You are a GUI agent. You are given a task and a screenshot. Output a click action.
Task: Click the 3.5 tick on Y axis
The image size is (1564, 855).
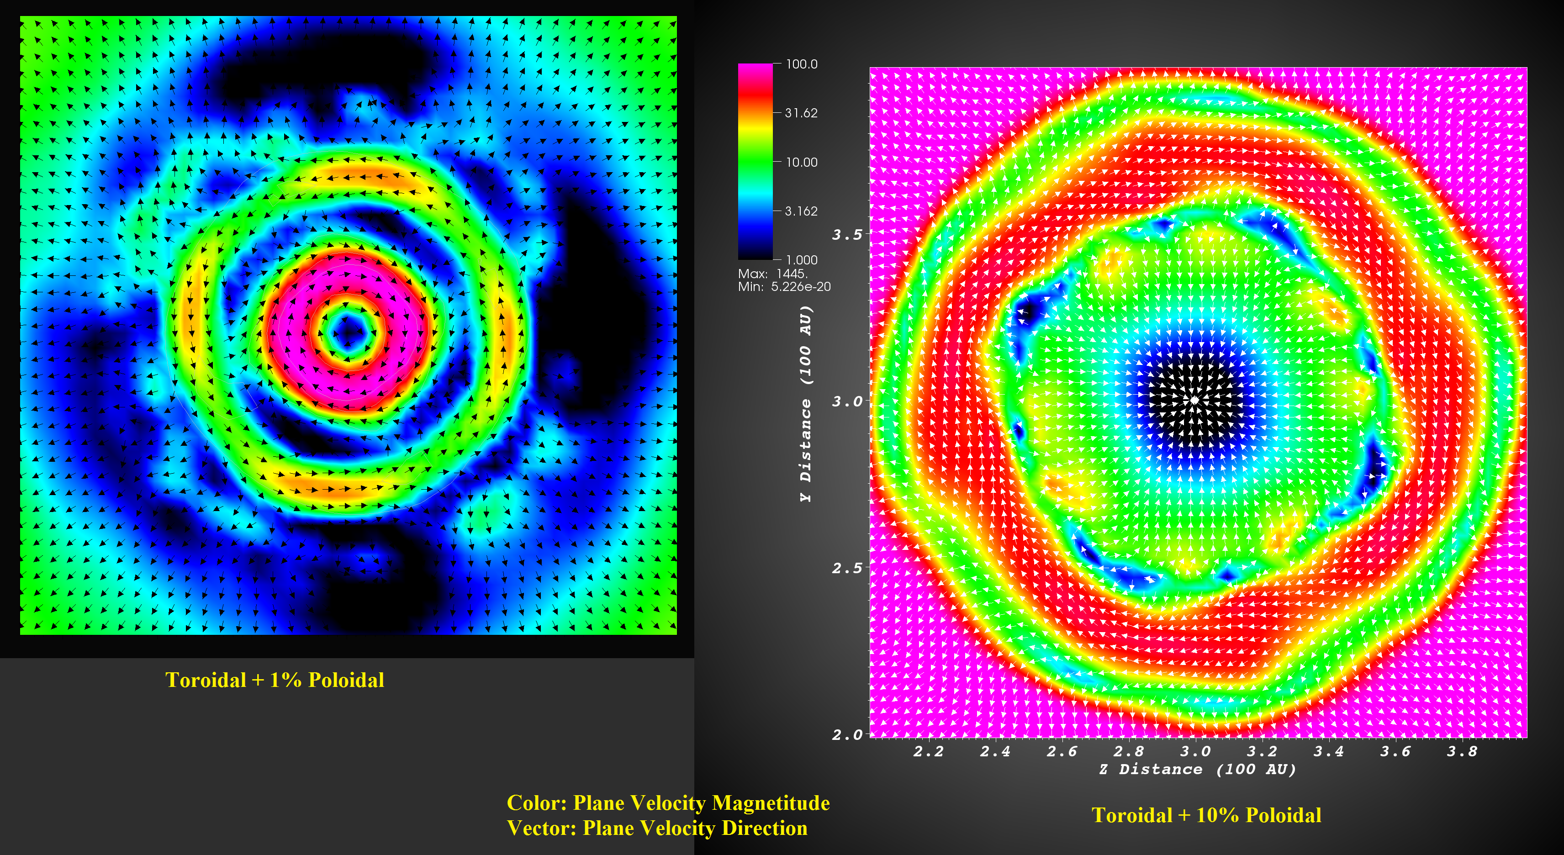(x=847, y=234)
